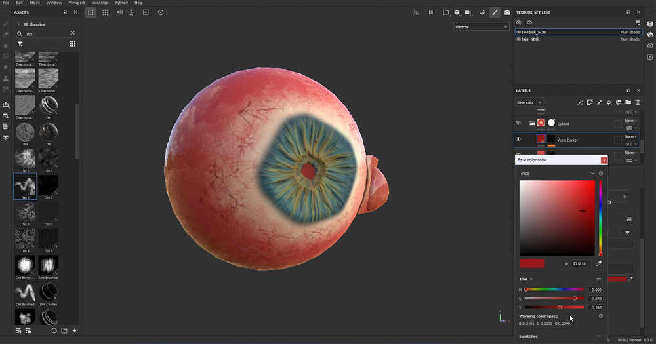The image size is (656, 344).
Task: Click the circular rotation reset icon in toolbar
Action: pyautogui.click(x=161, y=12)
